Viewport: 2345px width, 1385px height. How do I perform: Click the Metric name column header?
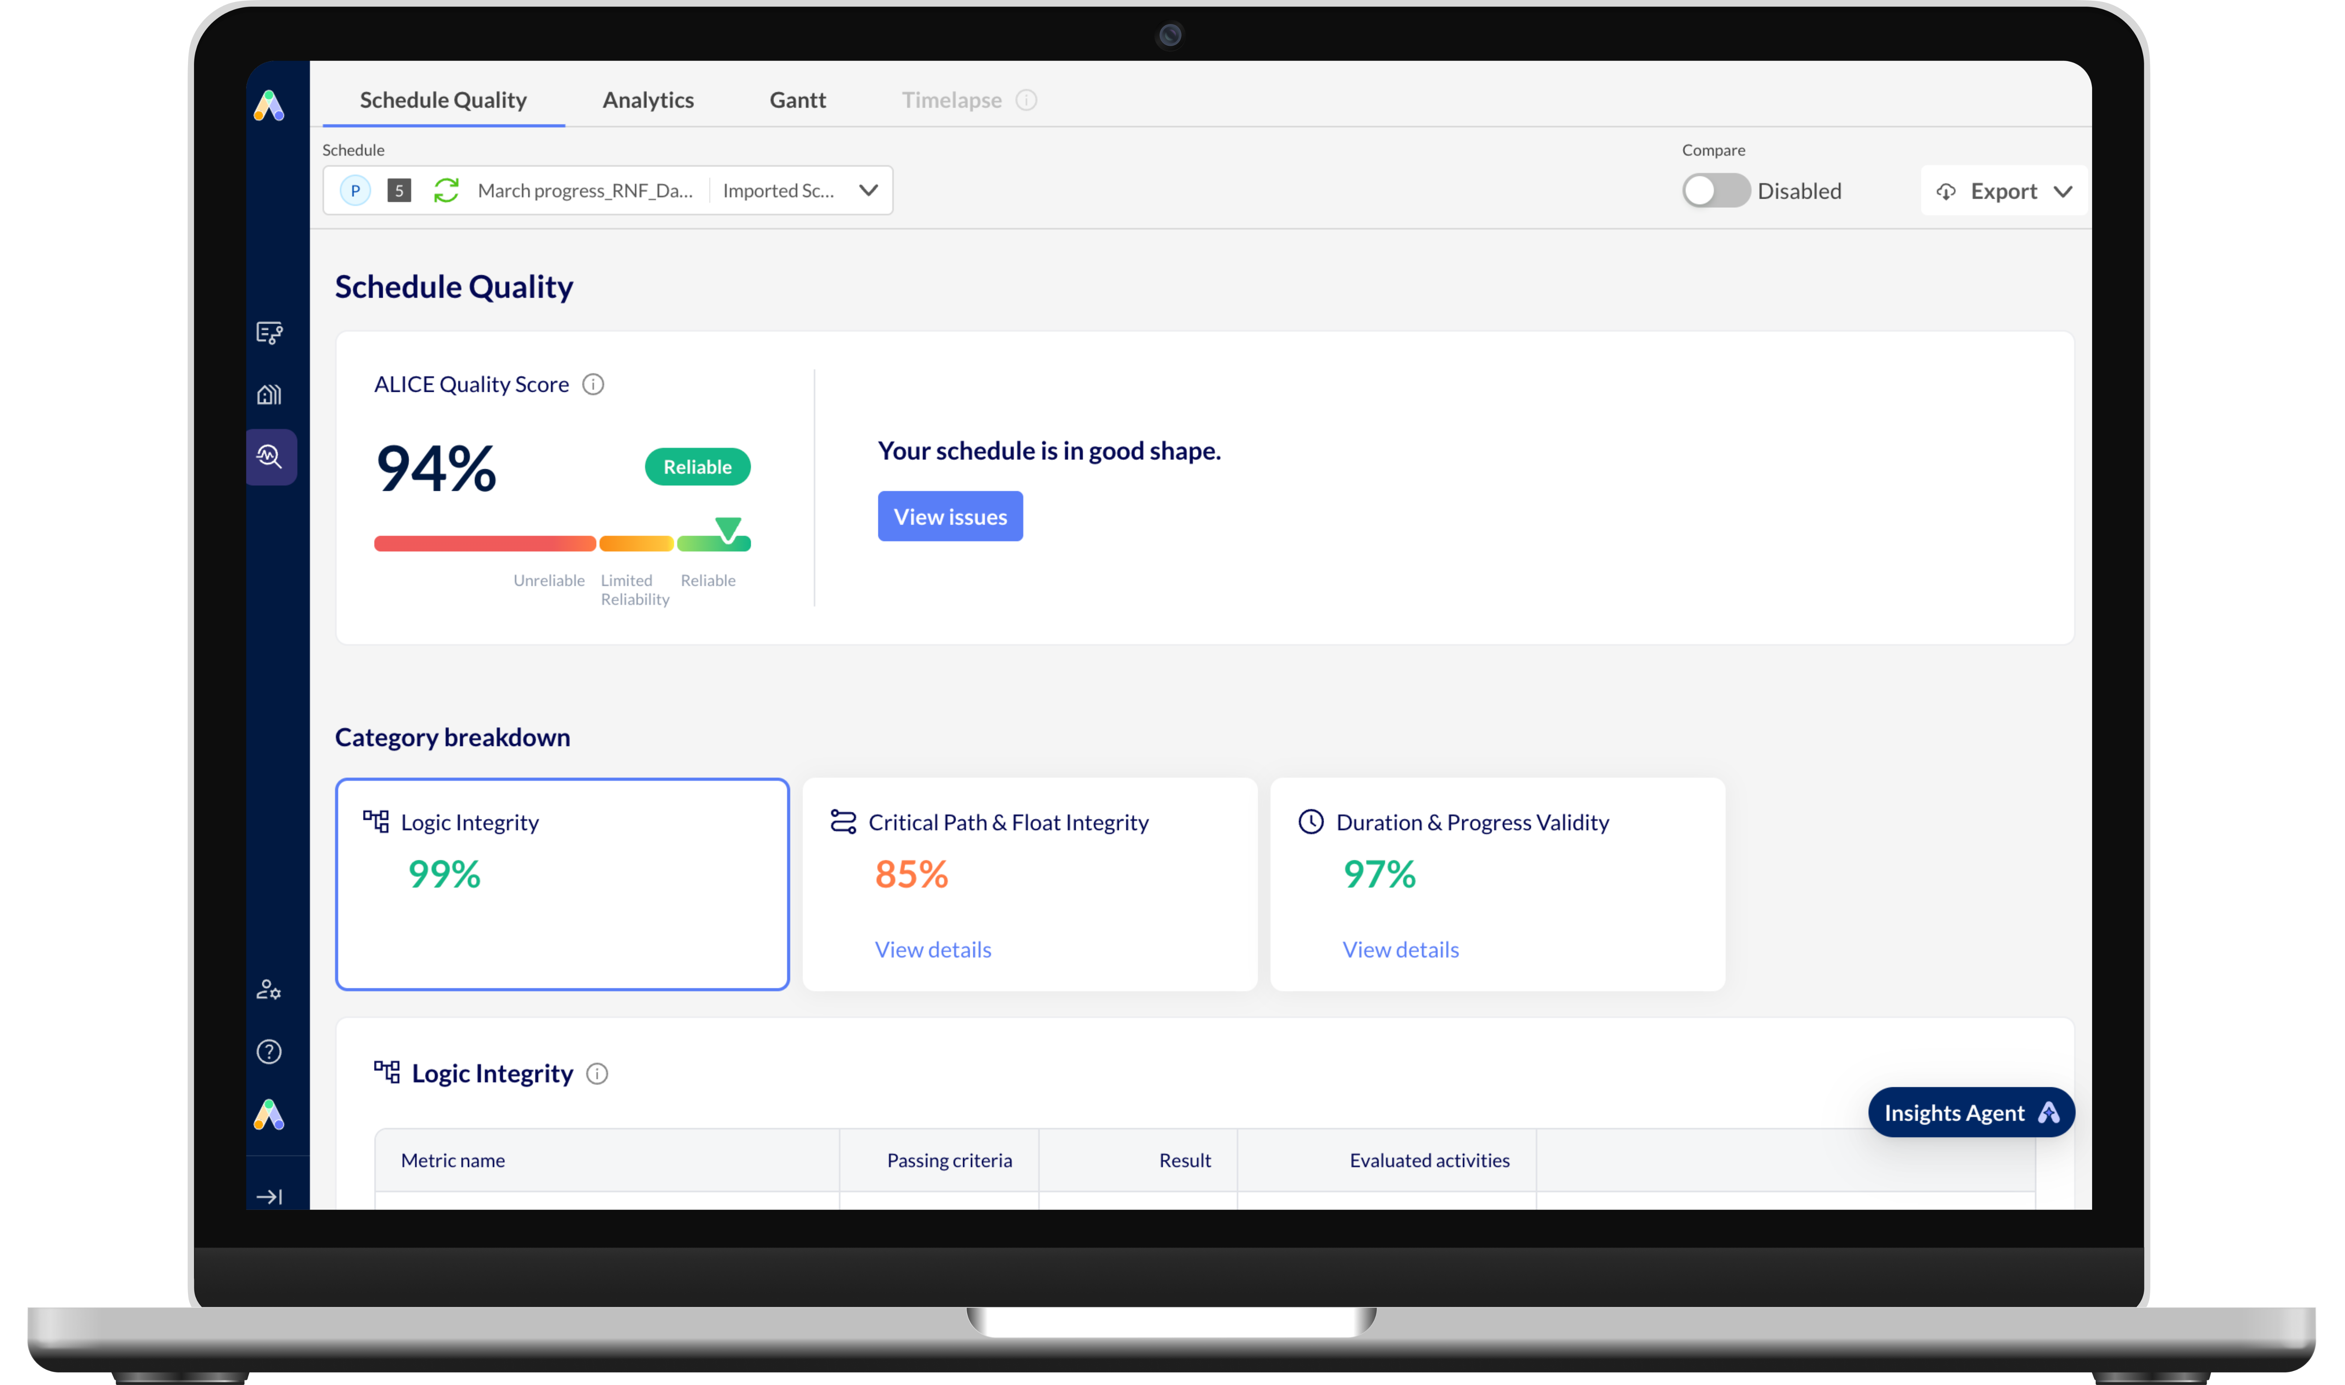tap(453, 1160)
